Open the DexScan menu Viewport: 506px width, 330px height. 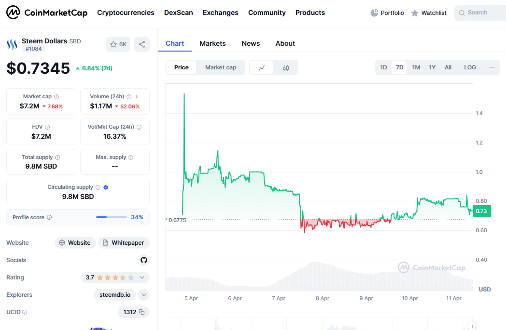[x=179, y=13]
